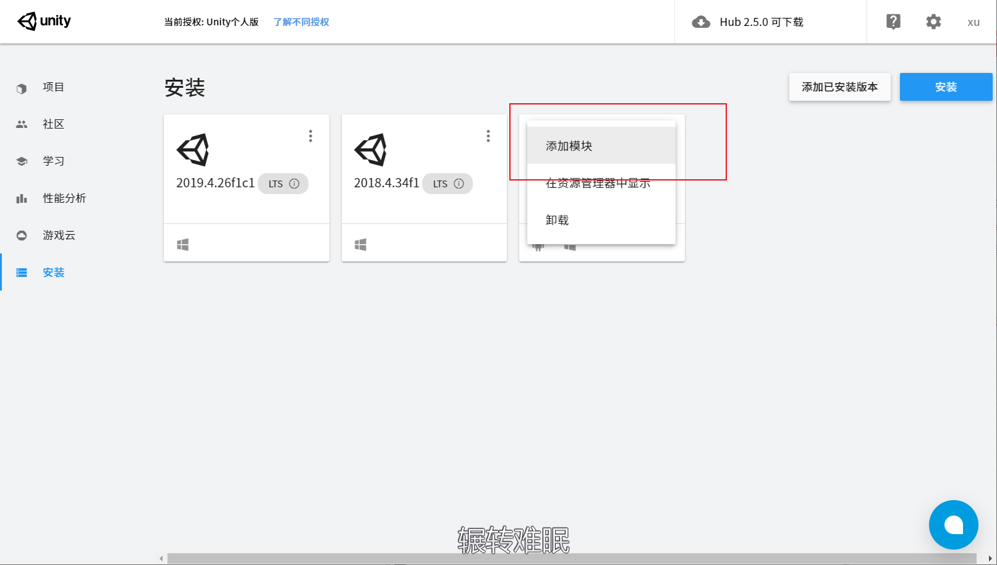Click the Unity logo on the 2019.4.26f1c1 card

coord(193,150)
